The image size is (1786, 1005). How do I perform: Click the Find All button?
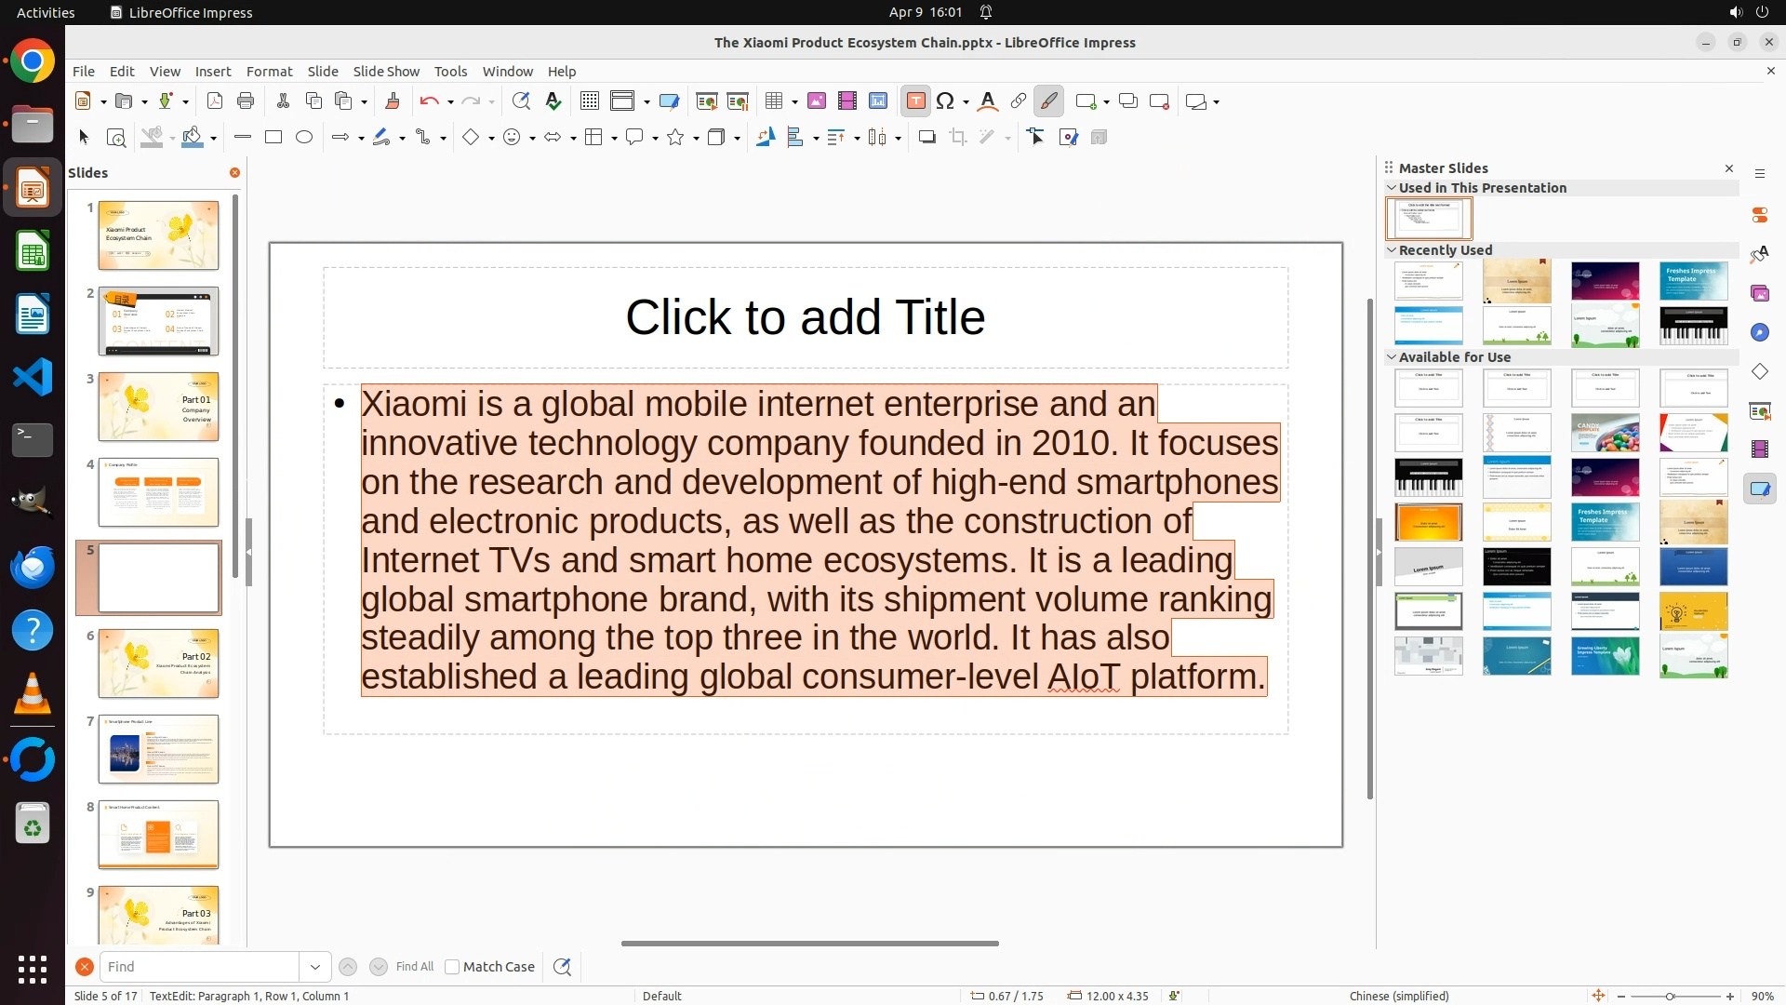414,967
